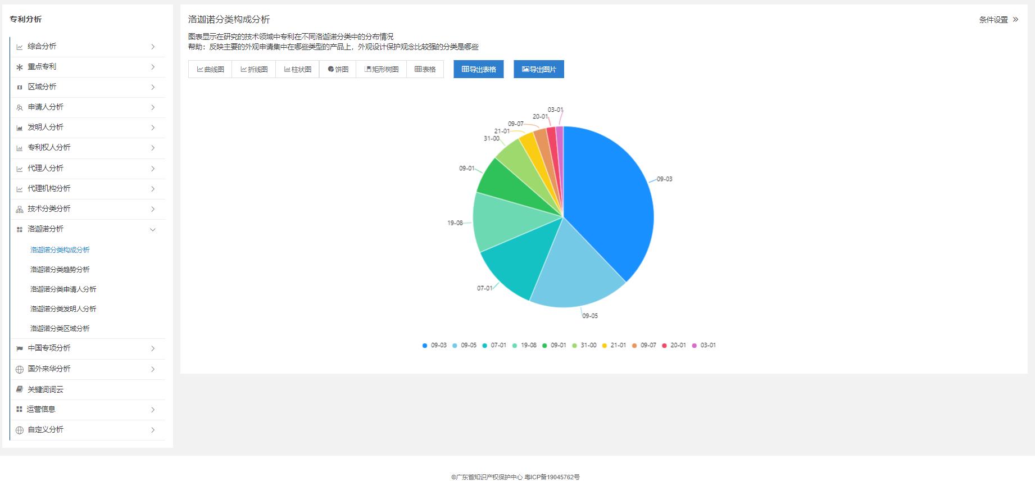The image size is (1035, 481).
Task: Click the 代理机构分析 icon
Action: pyautogui.click(x=20, y=189)
